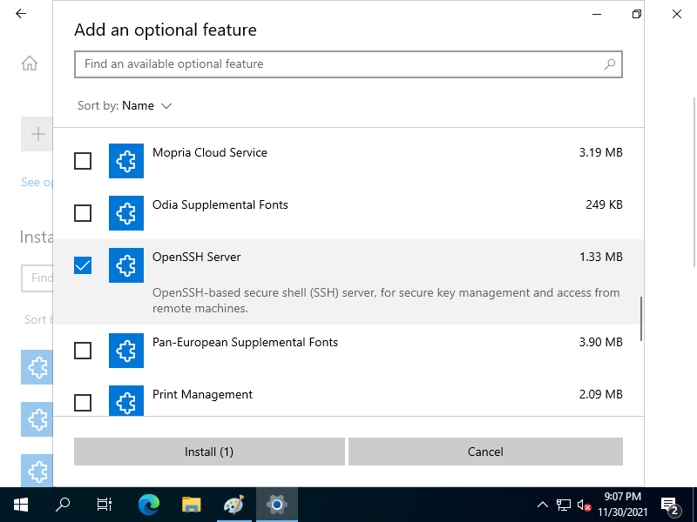Click the Pan-European Supplemental Fonts feature icon
The image size is (697, 522).
tap(125, 351)
